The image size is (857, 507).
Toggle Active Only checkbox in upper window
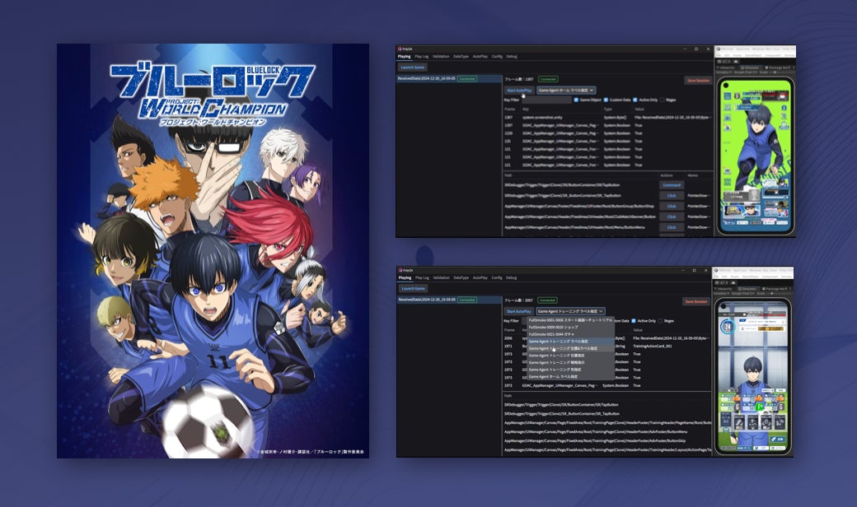click(635, 100)
